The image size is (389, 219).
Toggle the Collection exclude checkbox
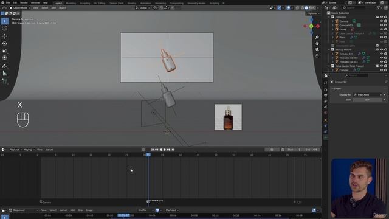(377, 17)
